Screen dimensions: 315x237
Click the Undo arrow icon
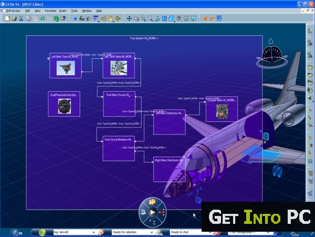click(42, 19)
